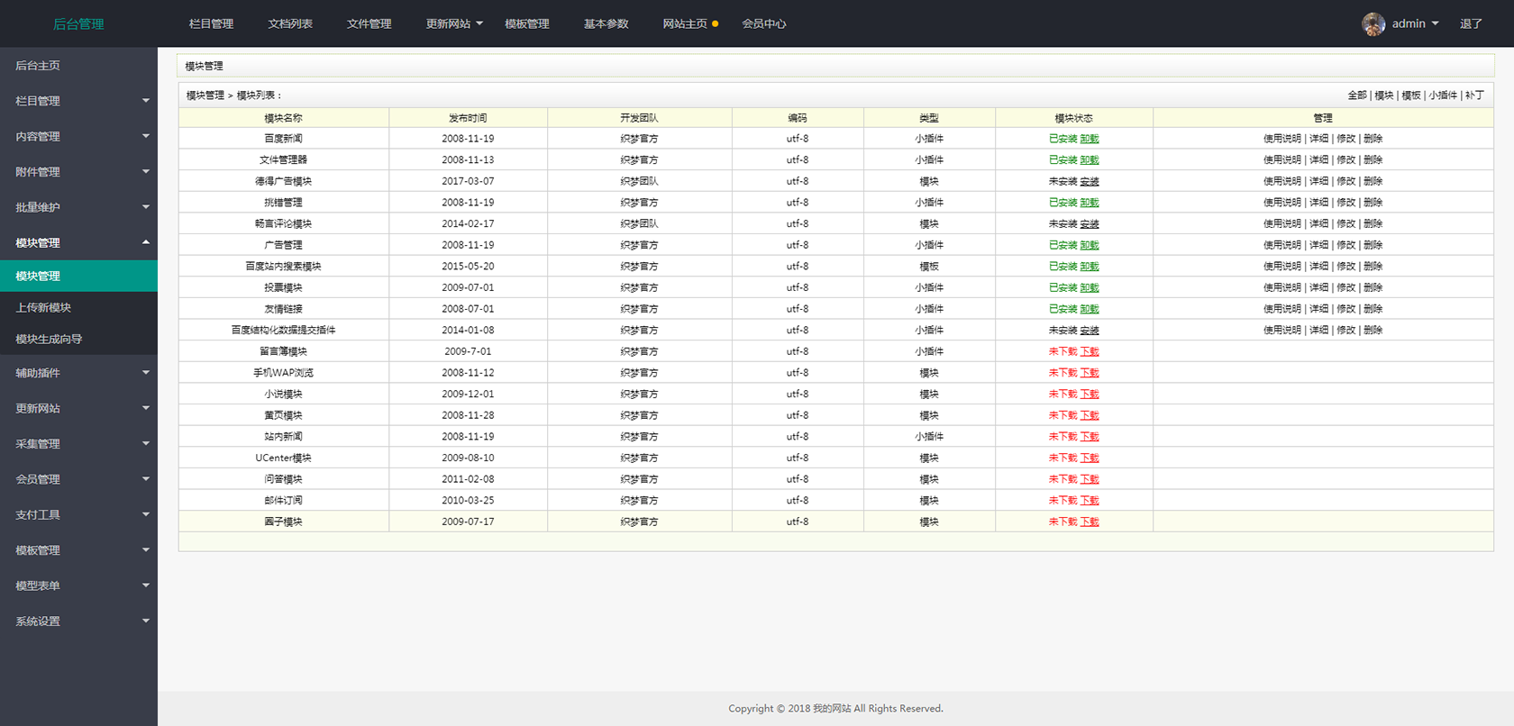Expand 支付工具 section in sidebar
This screenshot has width=1514, height=726.
pos(78,514)
